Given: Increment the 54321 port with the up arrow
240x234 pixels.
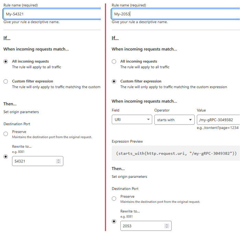Looking at the screenshot, I should [x=59, y=160].
